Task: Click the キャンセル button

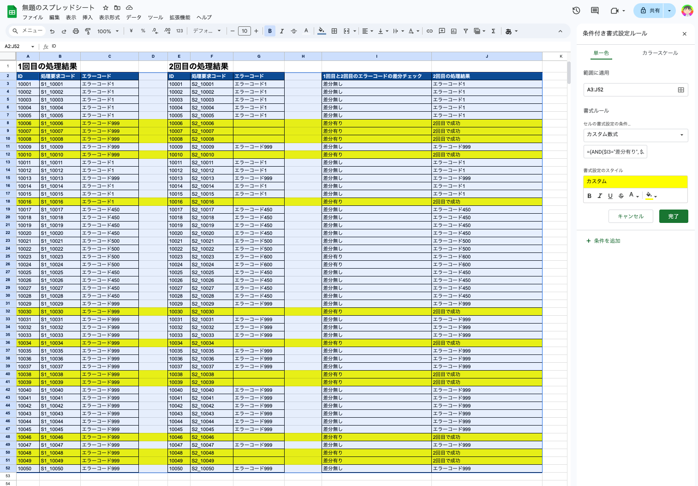Action: click(631, 216)
